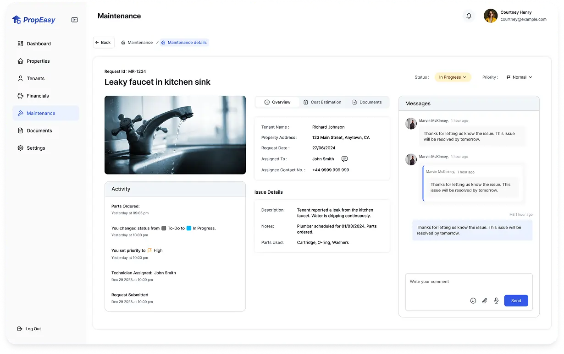564x354 pixels.
Task: Open the Documents tab in request details
Action: click(x=367, y=102)
